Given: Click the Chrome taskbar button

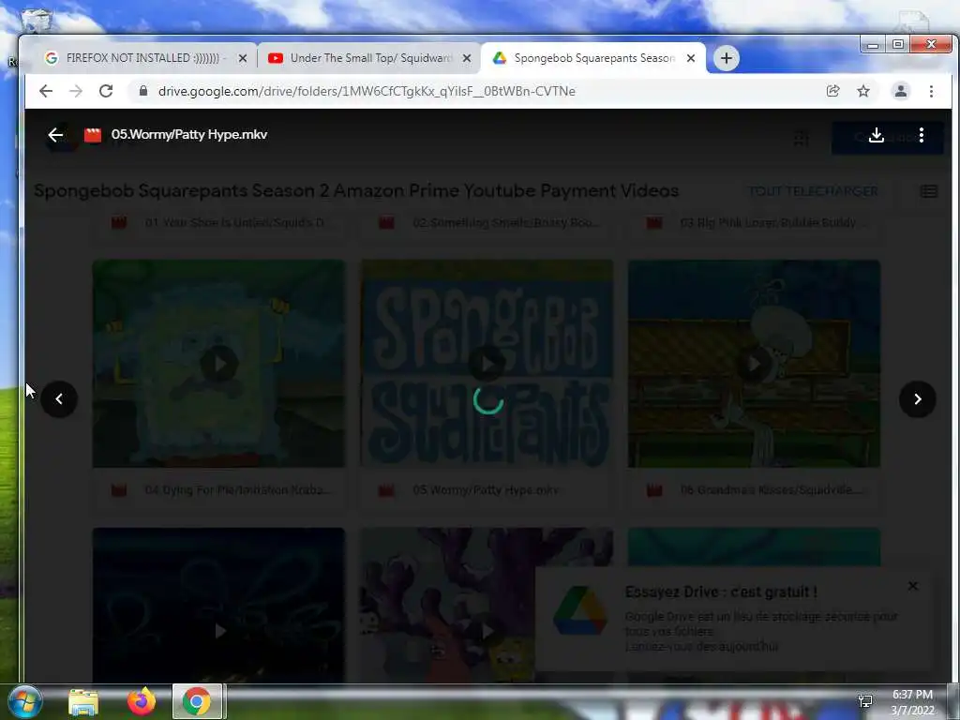Looking at the screenshot, I should pyautogui.click(x=197, y=701).
